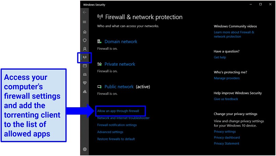Open Public network settings
The image size is (276, 156).
[119, 87]
